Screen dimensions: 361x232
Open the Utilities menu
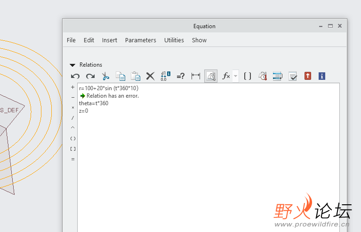click(x=174, y=40)
